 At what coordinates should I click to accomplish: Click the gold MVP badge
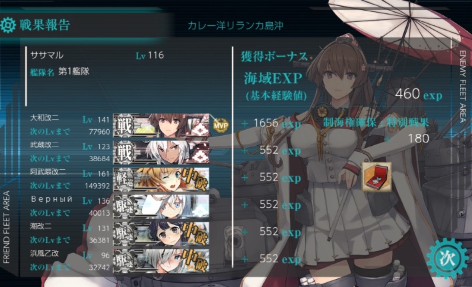coord(221,125)
